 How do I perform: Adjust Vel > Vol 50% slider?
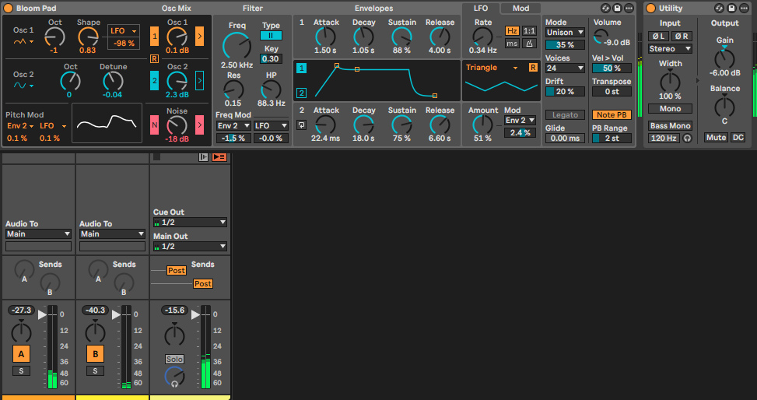pyautogui.click(x=612, y=68)
